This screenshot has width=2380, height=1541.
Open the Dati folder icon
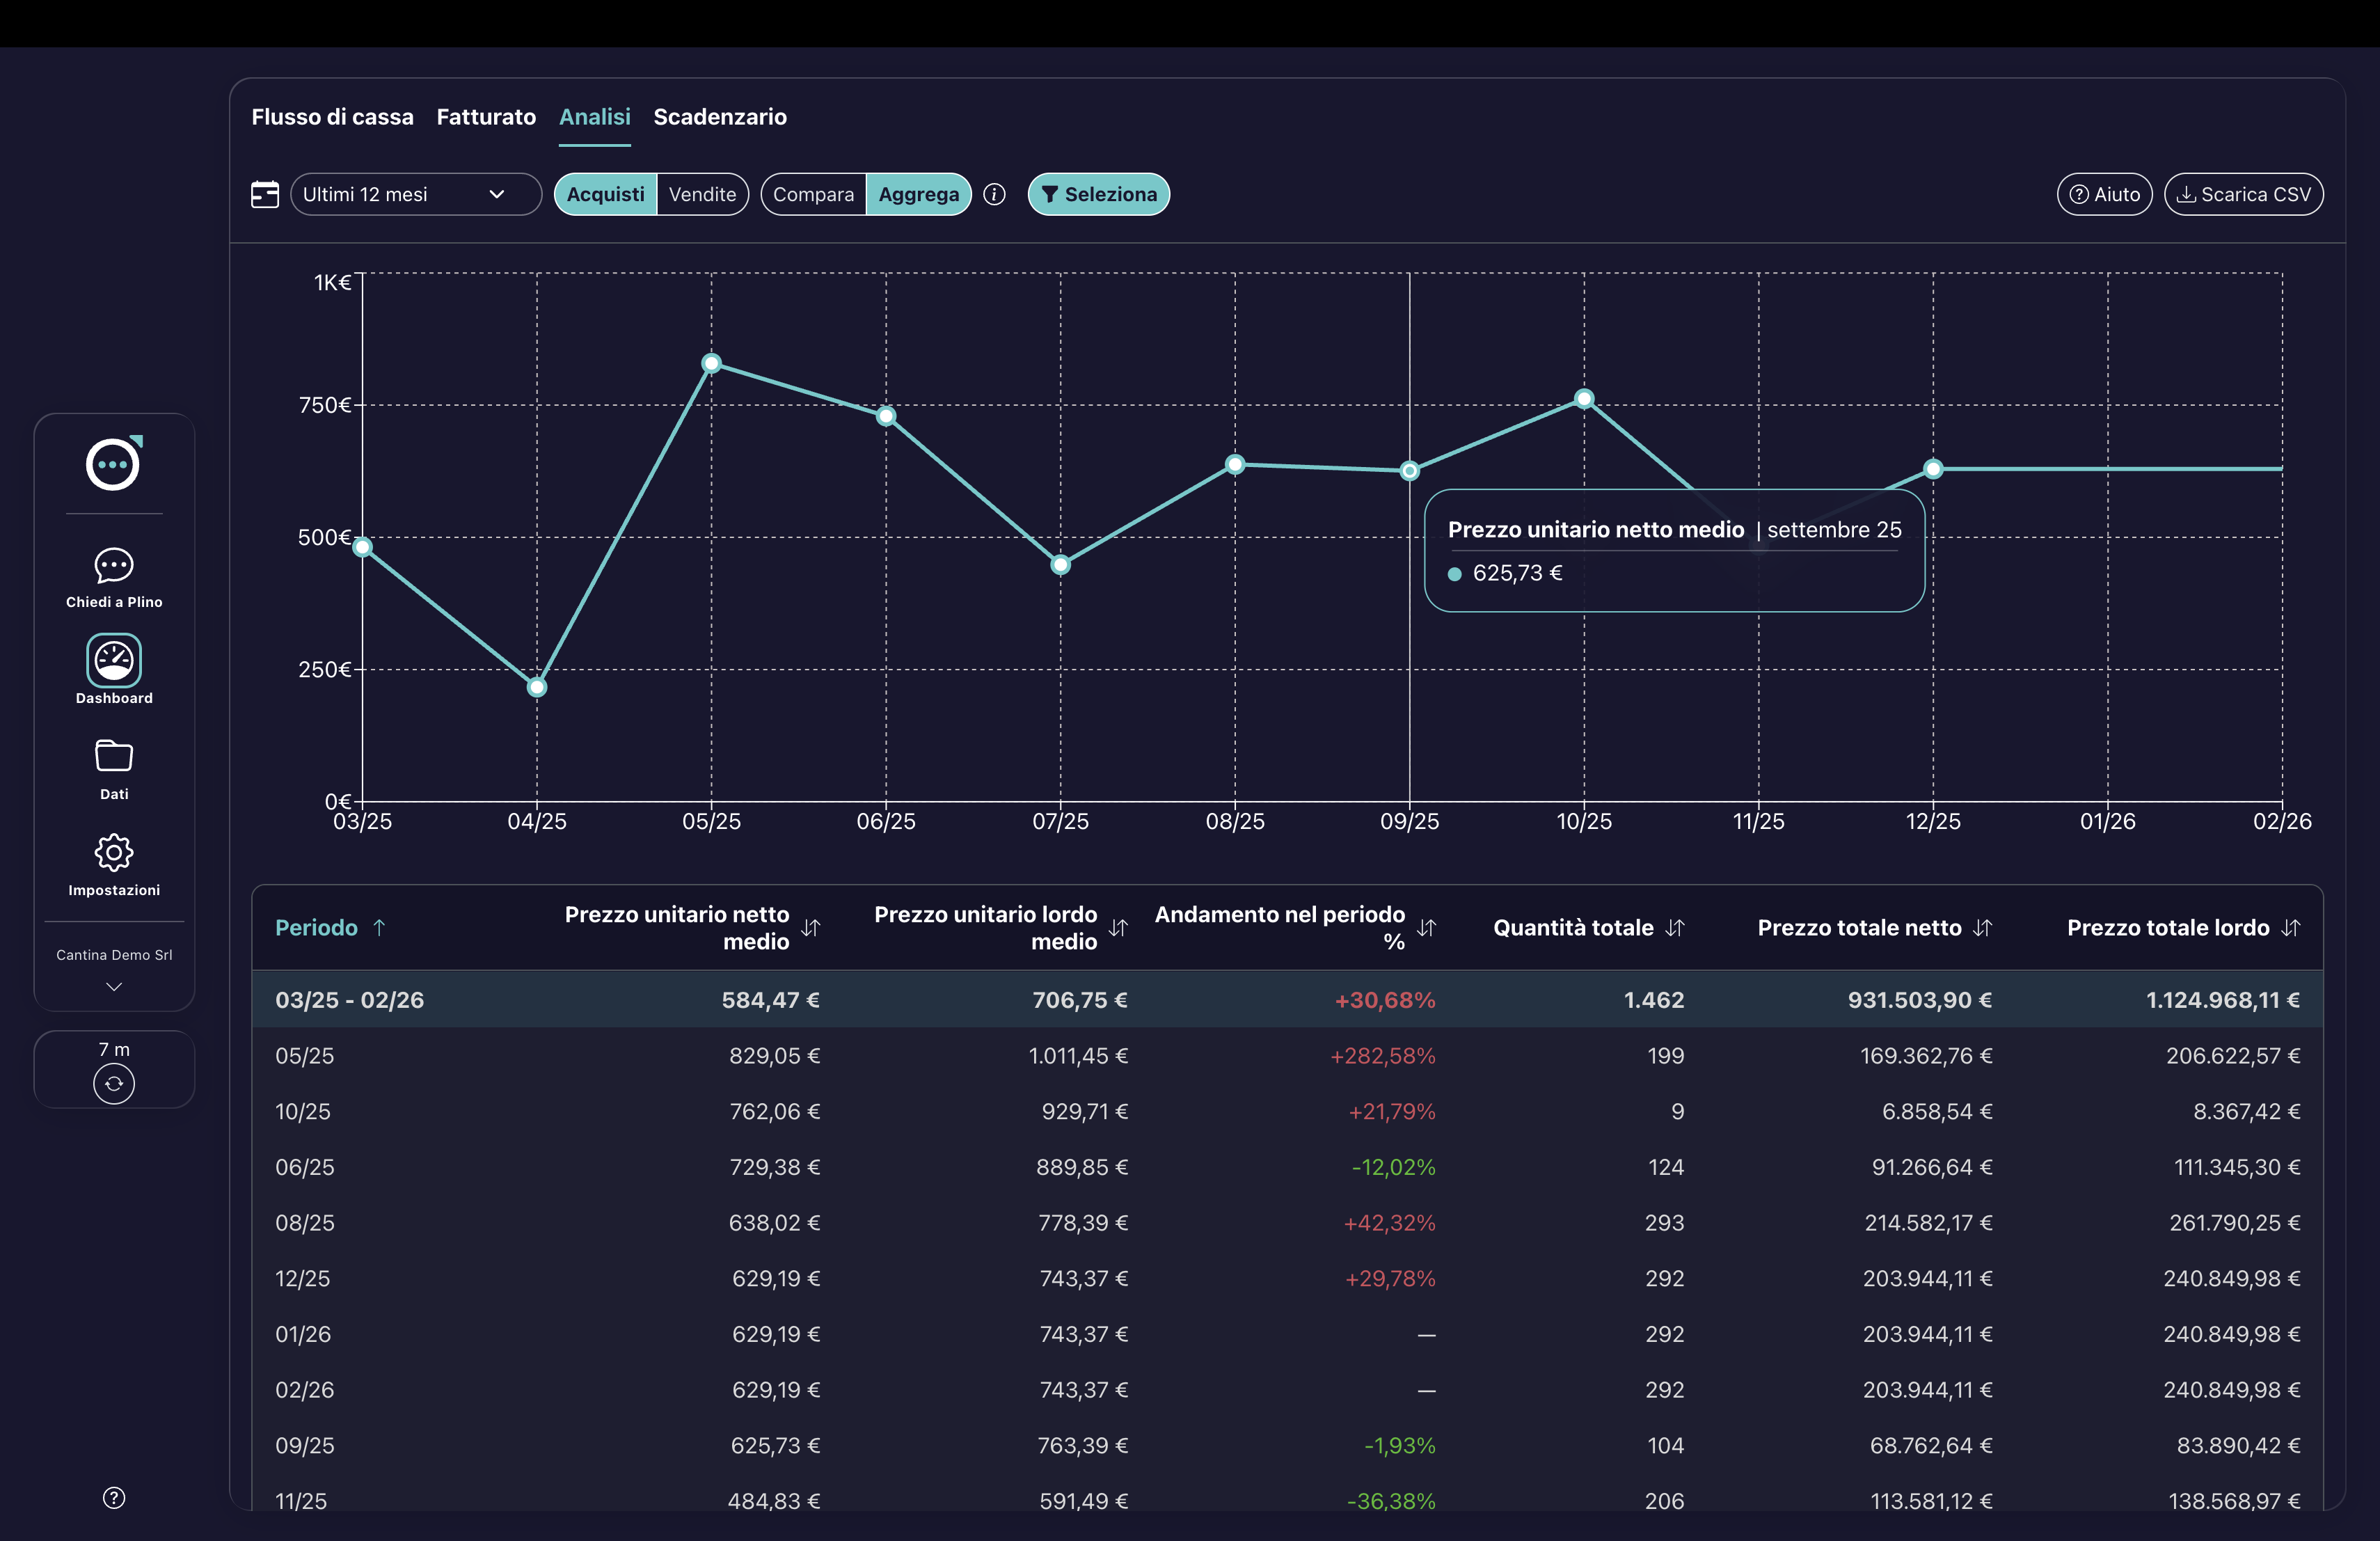[x=113, y=756]
